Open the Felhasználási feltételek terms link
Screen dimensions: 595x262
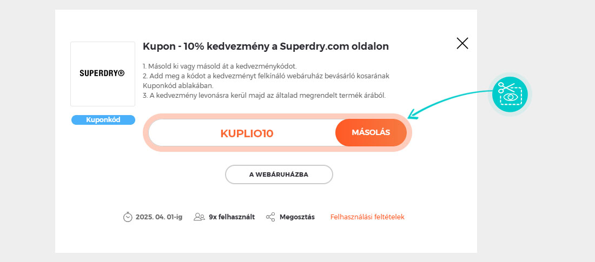pos(367,217)
